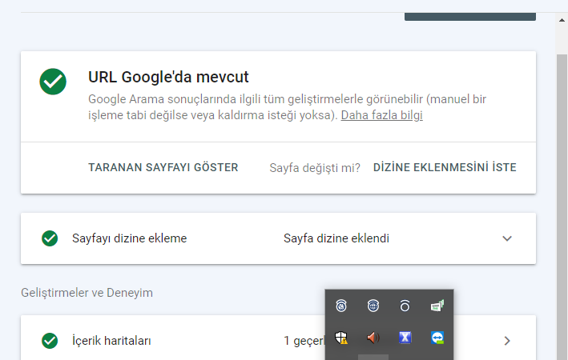Open İçerik haritaları details arrow
This screenshot has height=360, width=568.
507,341
